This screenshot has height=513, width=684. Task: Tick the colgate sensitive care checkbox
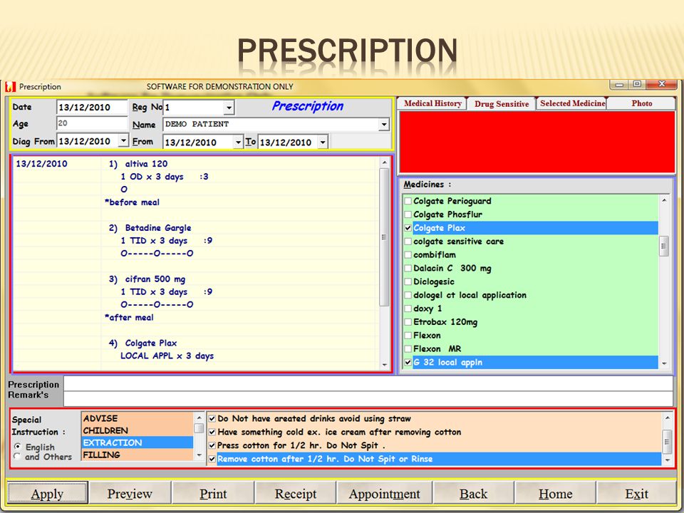point(408,242)
